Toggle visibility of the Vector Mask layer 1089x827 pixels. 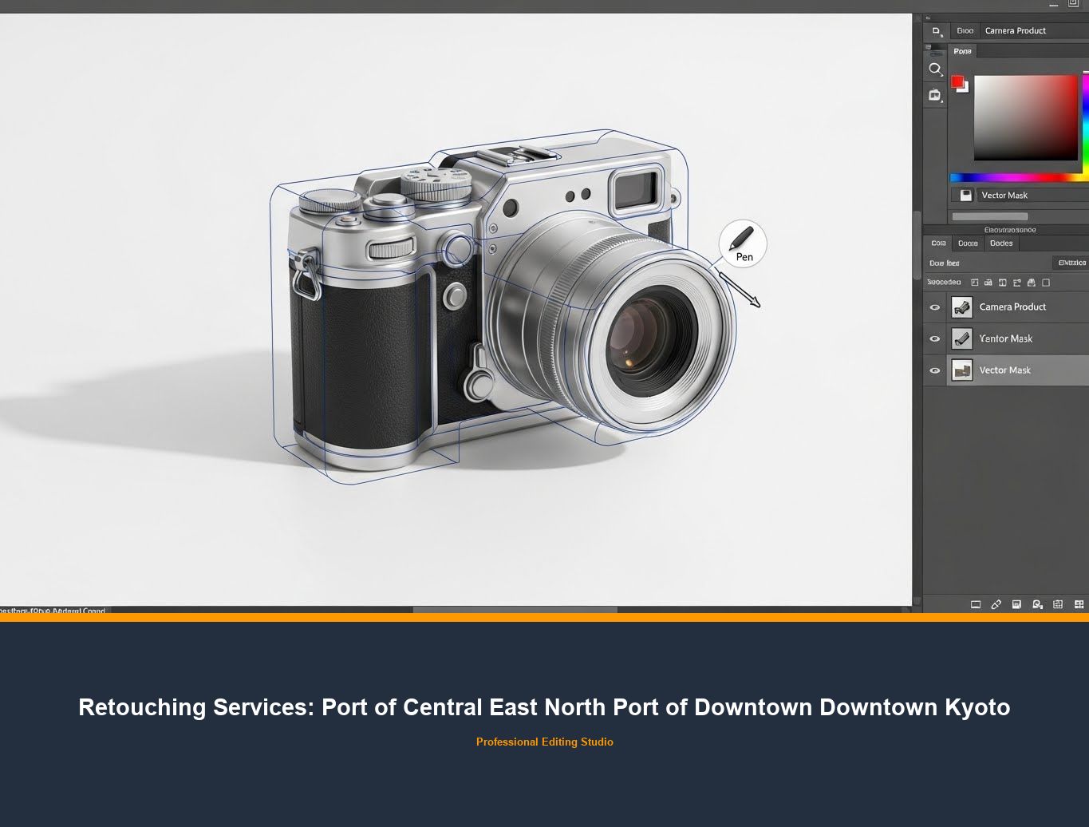click(x=934, y=370)
